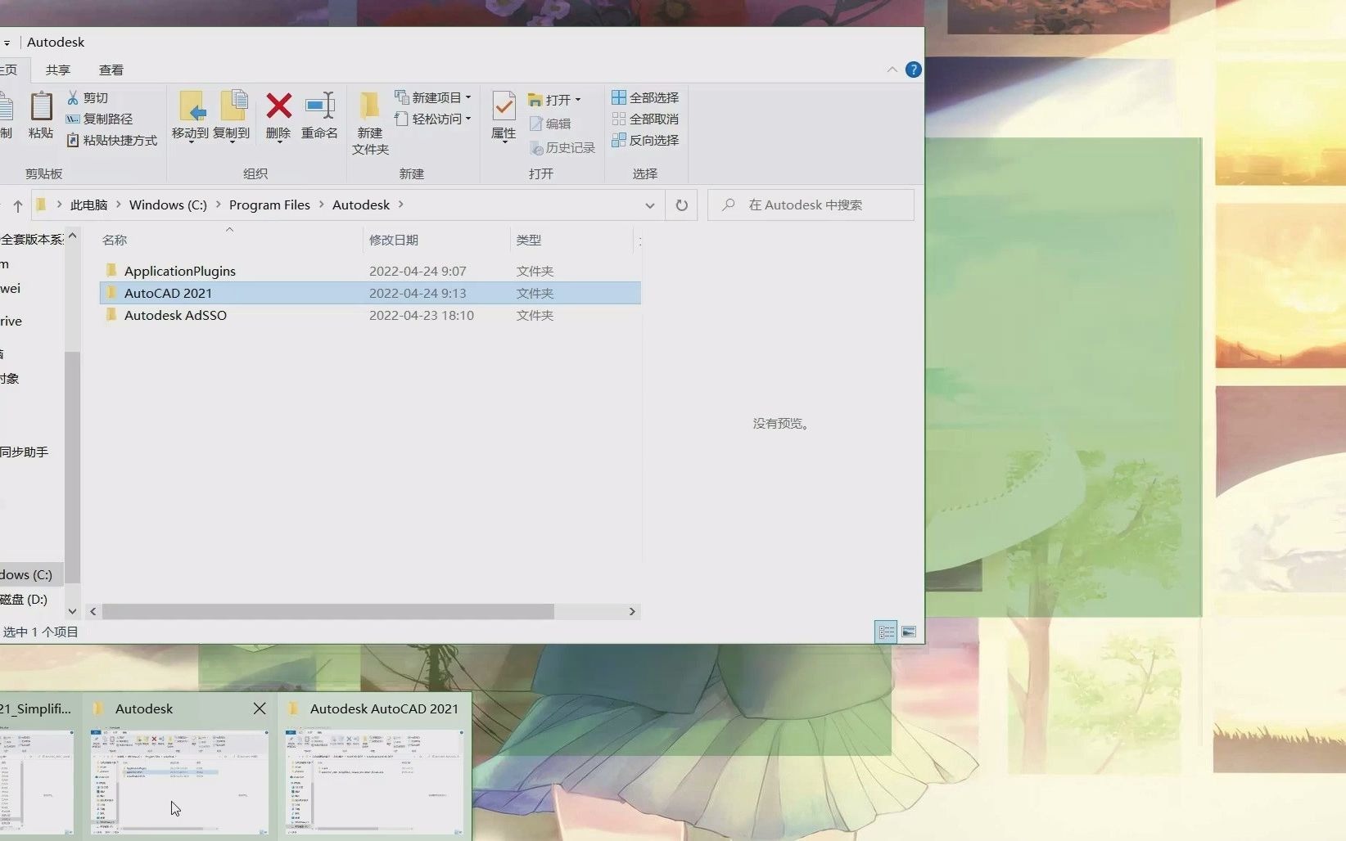Go up one folder level arrow
Viewport: 1346px width, 841px height.
[x=17, y=205]
